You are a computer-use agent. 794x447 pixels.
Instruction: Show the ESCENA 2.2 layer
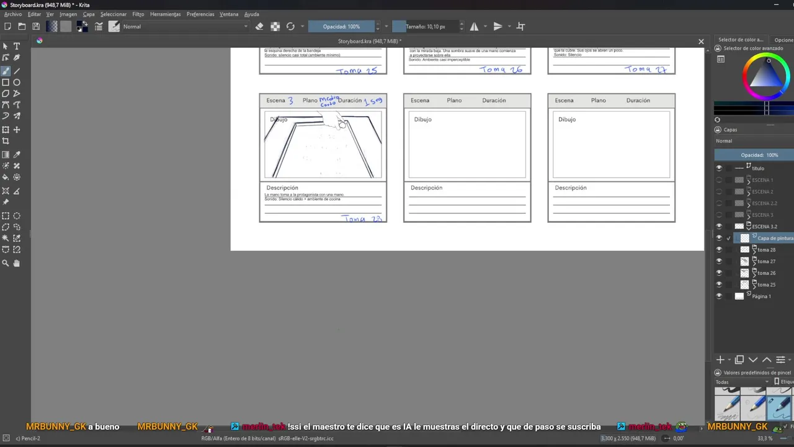[x=719, y=203]
